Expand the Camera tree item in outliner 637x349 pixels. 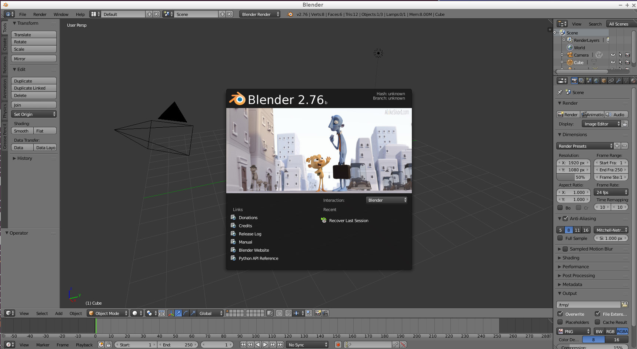coord(562,55)
